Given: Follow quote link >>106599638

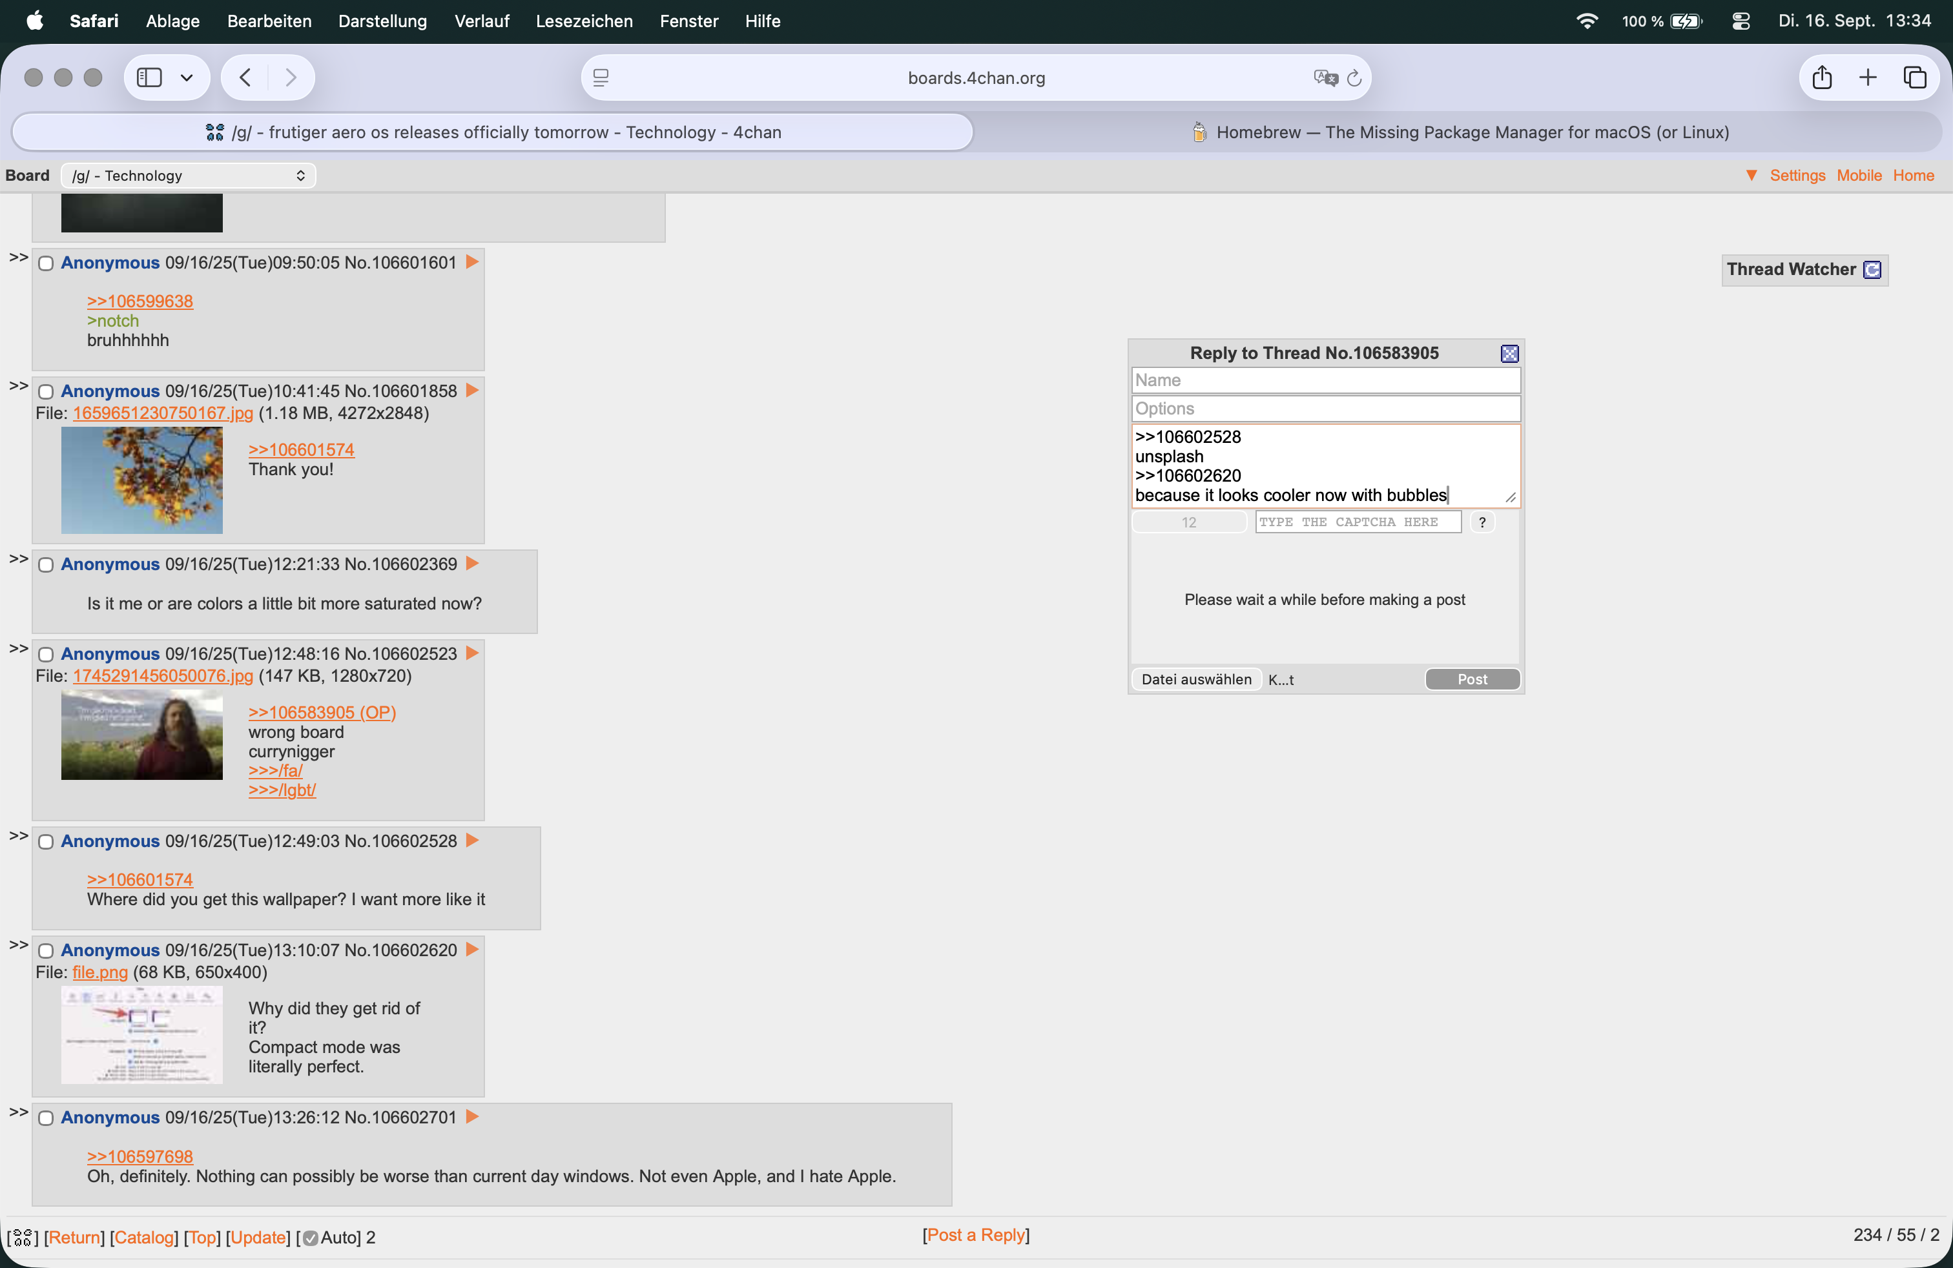Looking at the screenshot, I should point(140,301).
